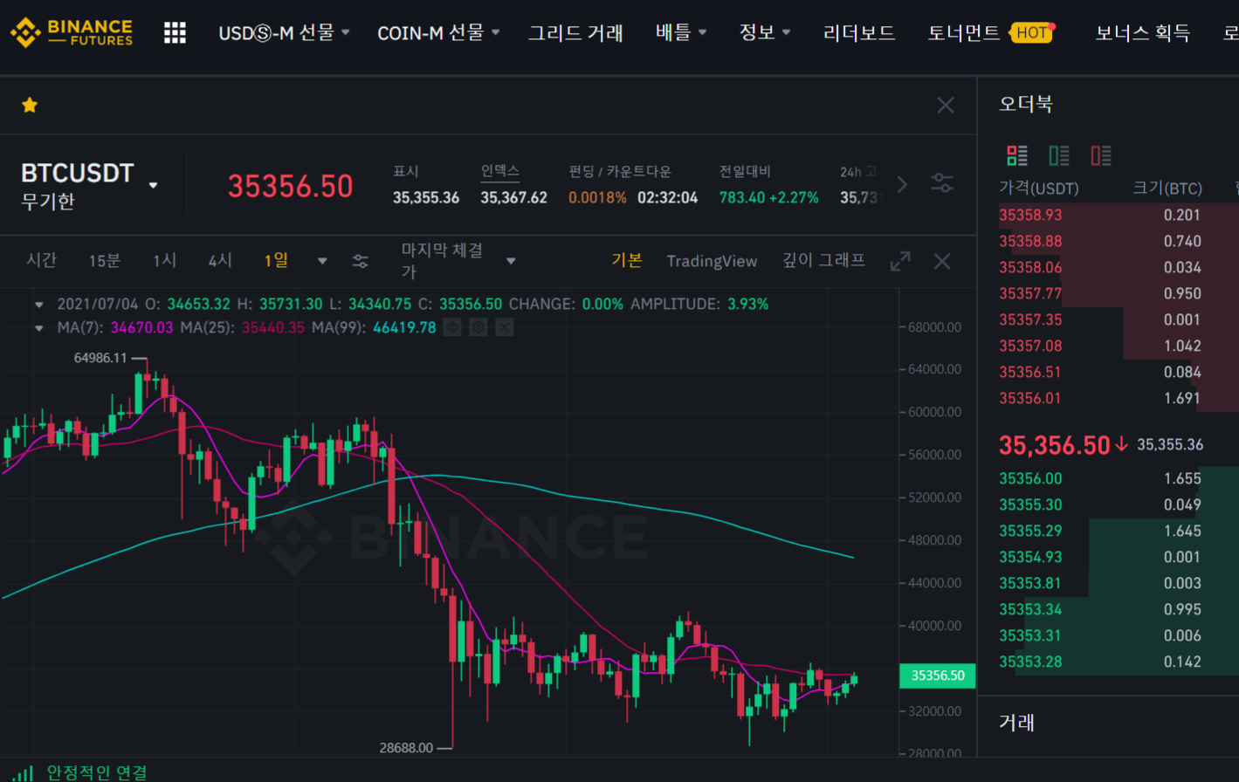Select bid price 35353.81 in order book

click(x=1030, y=583)
